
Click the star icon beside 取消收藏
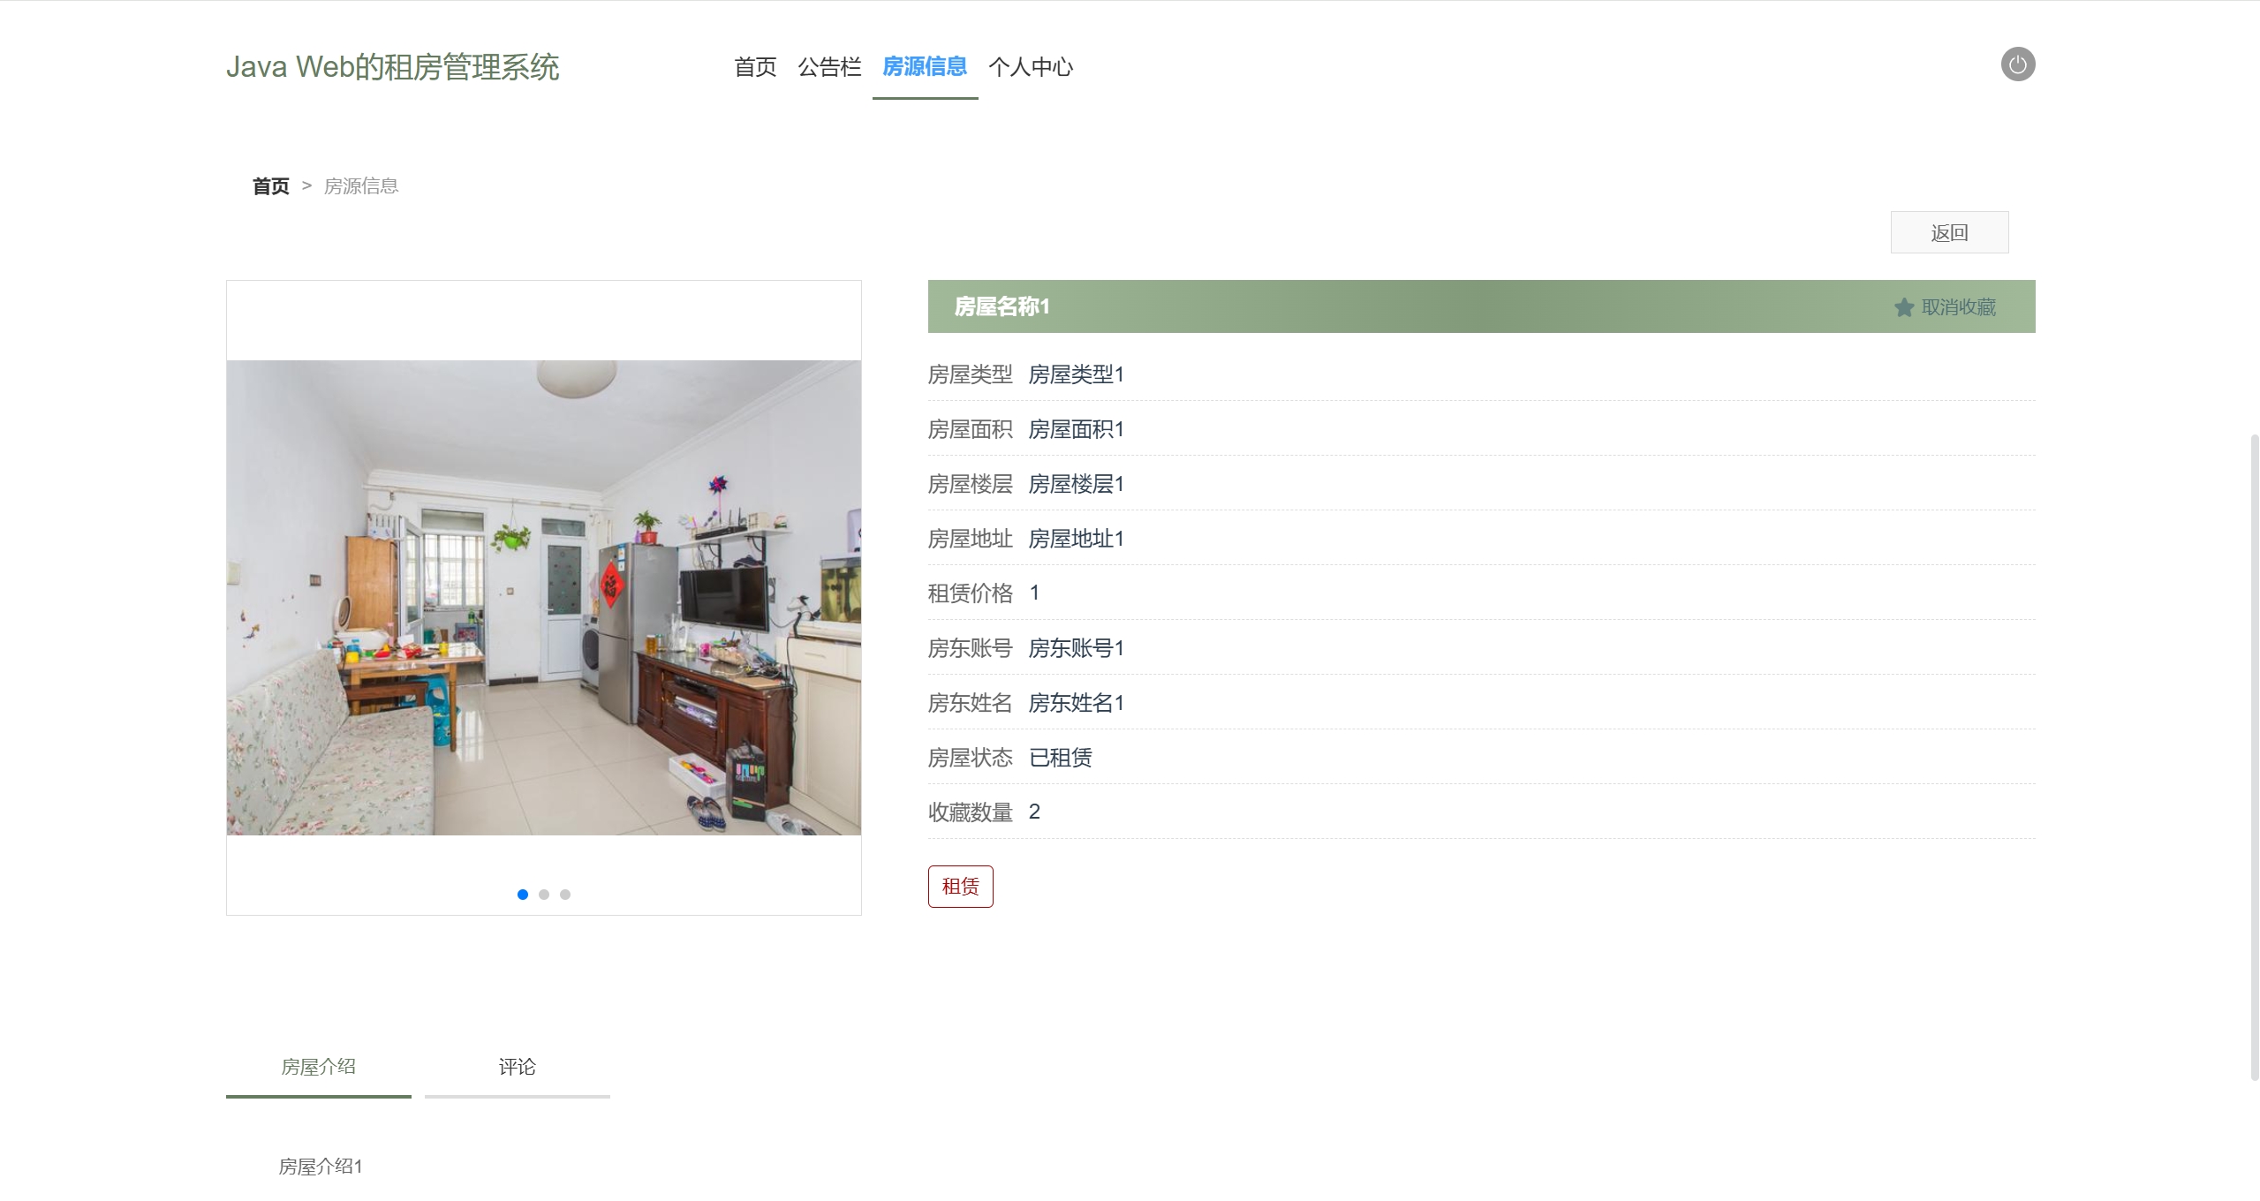pyautogui.click(x=1903, y=307)
